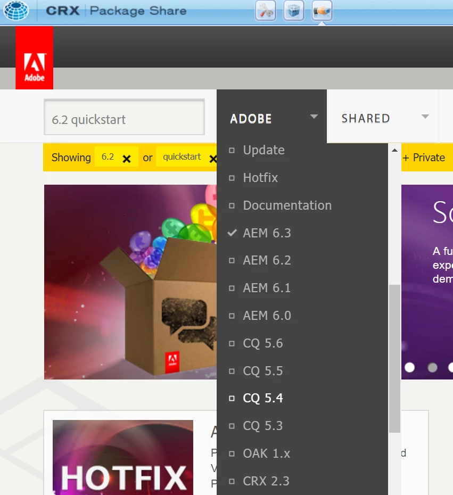The width and height of the screenshot is (453, 495).
Task: Click into the 6.2 quickstart search field
Action: tap(125, 117)
